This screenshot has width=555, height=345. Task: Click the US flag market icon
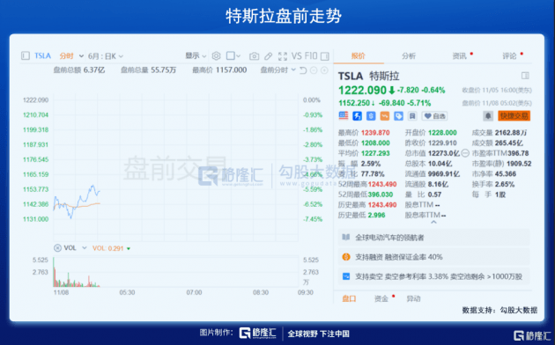344,115
